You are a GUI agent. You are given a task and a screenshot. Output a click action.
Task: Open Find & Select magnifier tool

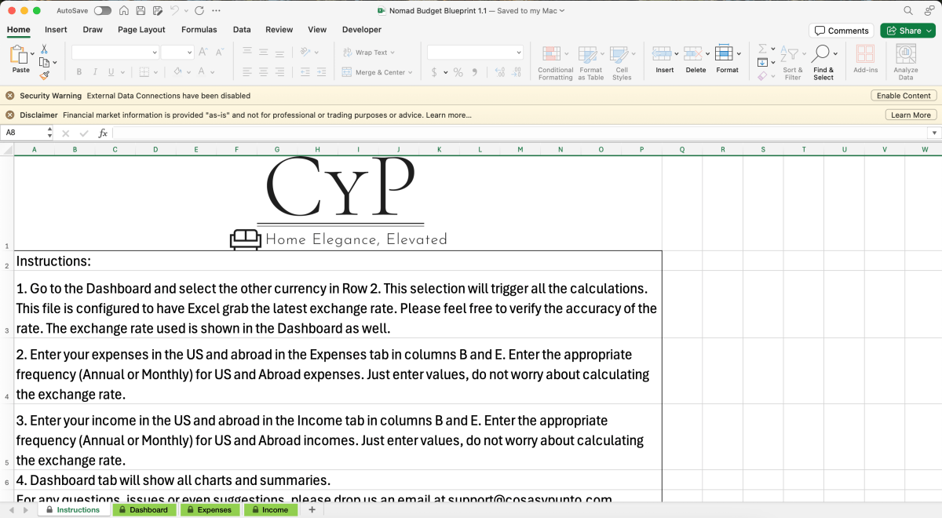tap(821, 53)
